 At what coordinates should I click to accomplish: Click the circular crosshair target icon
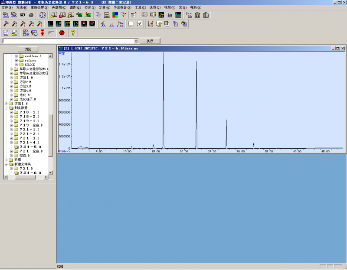click(x=43, y=15)
